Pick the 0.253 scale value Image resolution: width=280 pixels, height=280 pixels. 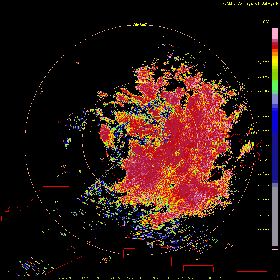point(264,228)
